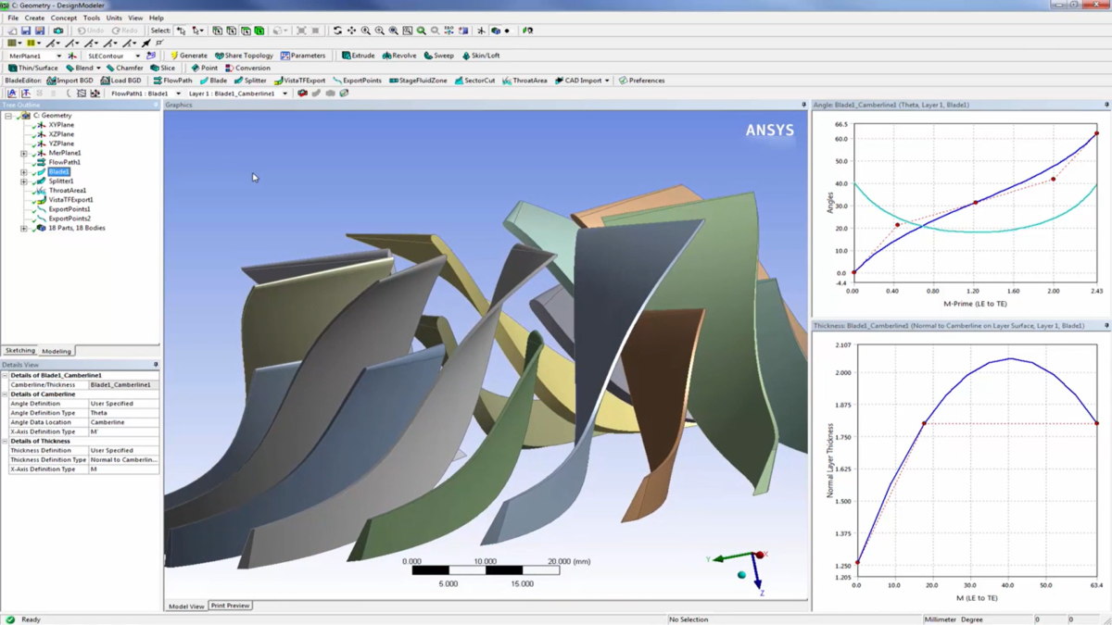Select the Thin/Surface tool
The image size is (1112, 625).
click(x=33, y=68)
